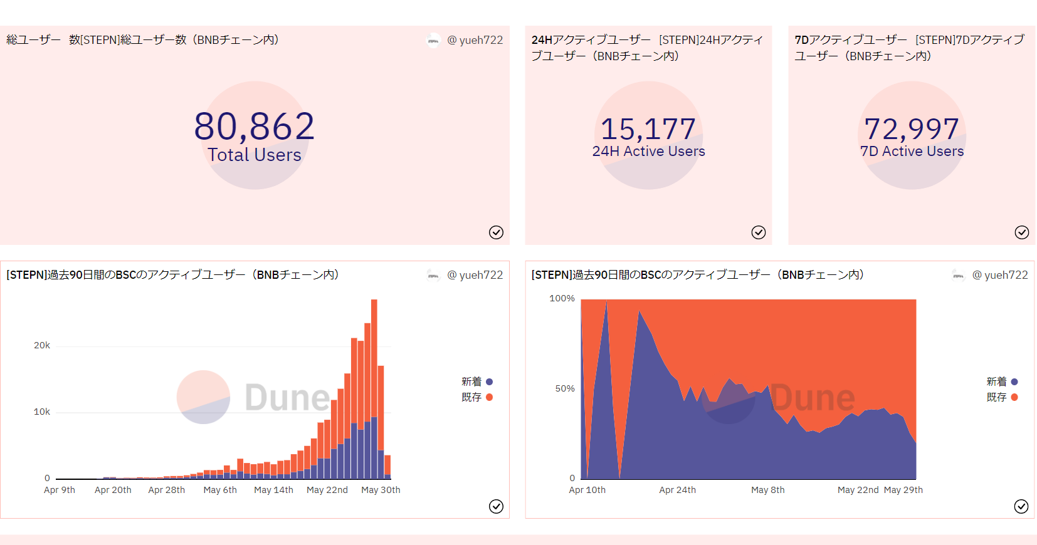This screenshot has height=545, width=1037.
Task: Click the Apr 20th axis label in bar chart
Action: [x=113, y=490]
